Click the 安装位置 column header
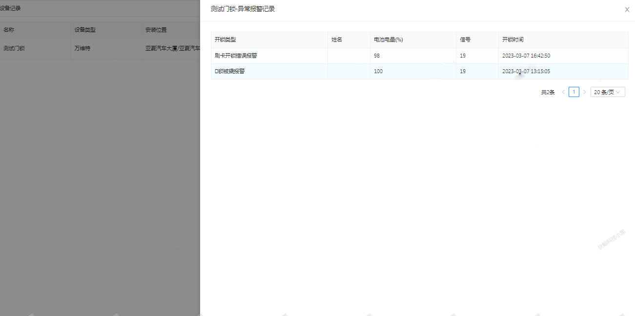The width and height of the screenshot is (635, 316). point(156,30)
